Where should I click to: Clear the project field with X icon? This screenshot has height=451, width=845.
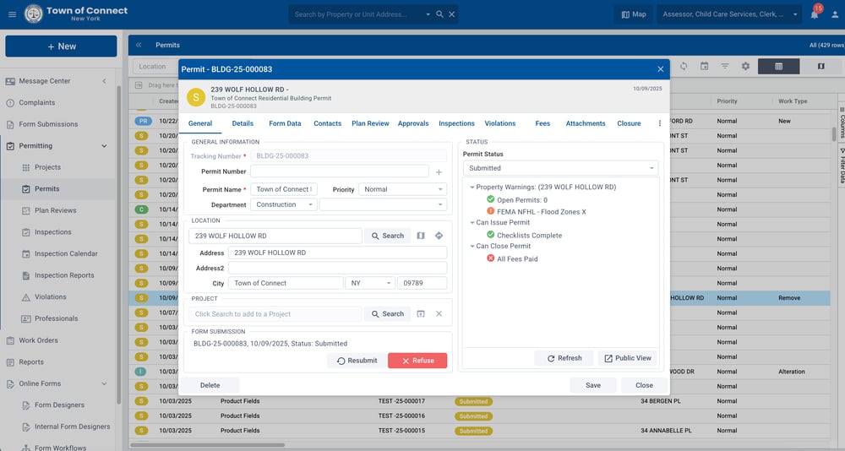tap(439, 314)
